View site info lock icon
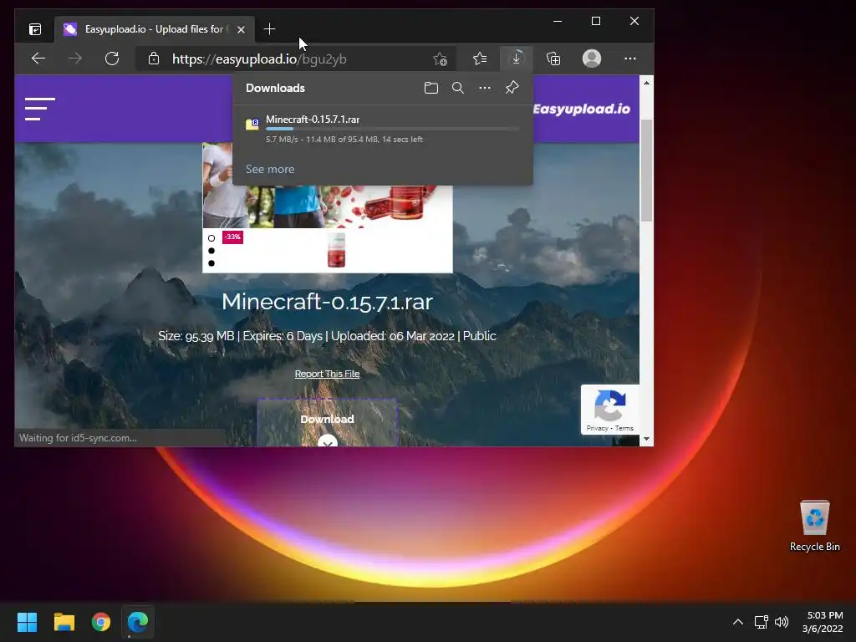 tap(154, 59)
